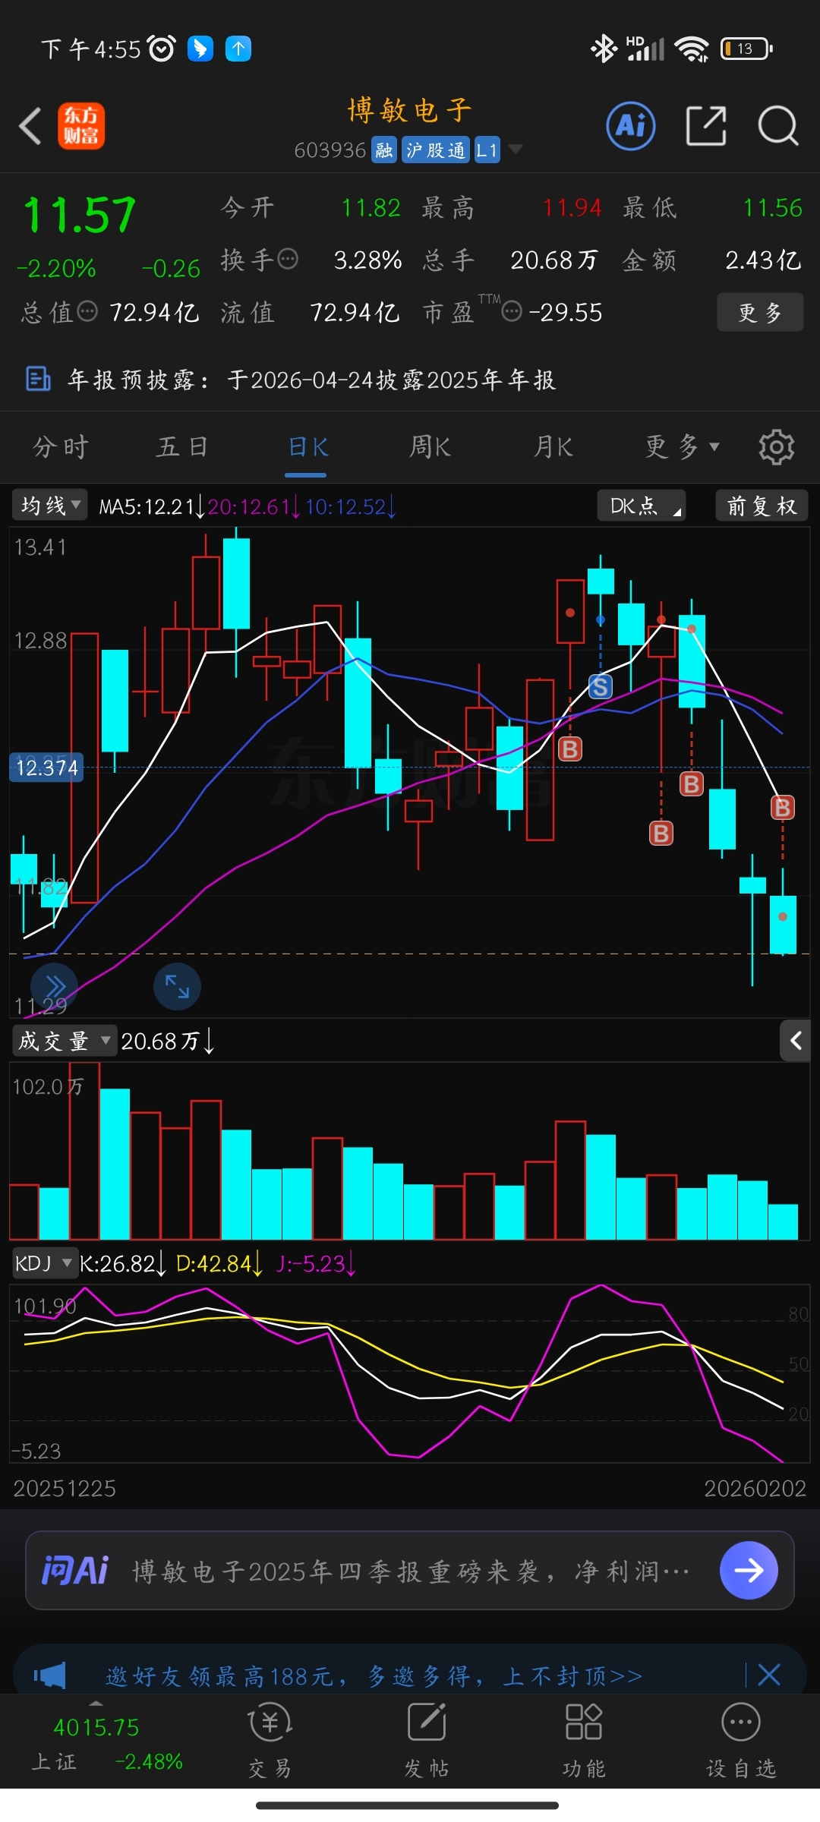Open the 年报预披露 notice
This screenshot has width=820, height=1822.
[312, 379]
